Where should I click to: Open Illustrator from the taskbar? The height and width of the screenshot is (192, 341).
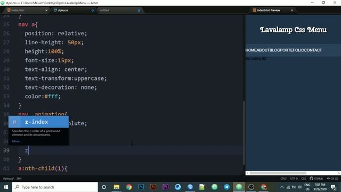(x=153, y=187)
